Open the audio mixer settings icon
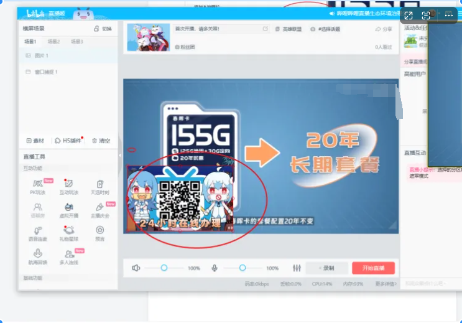The width and height of the screenshot is (462, 323). pos(297,268)
